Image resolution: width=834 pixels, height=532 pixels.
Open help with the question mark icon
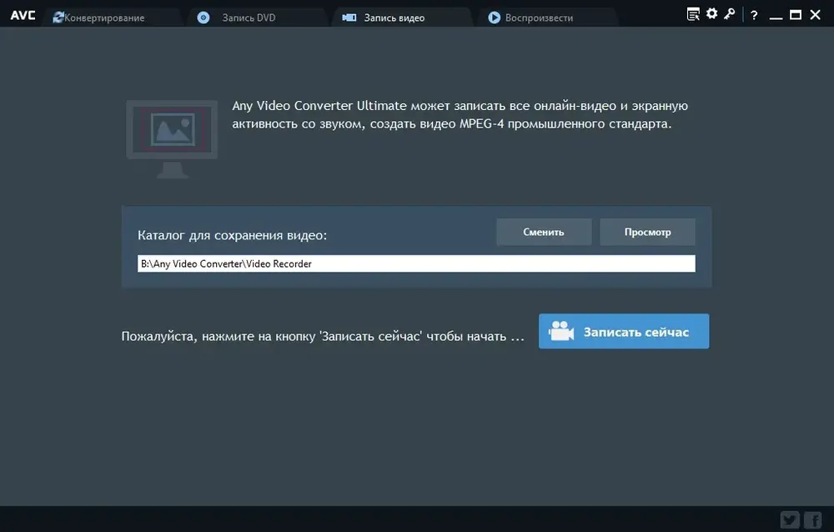754,16
